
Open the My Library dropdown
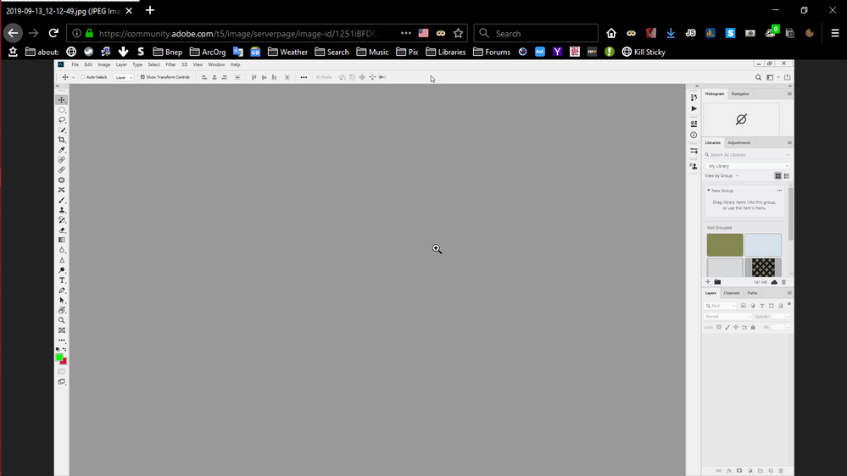coord(748,166)
